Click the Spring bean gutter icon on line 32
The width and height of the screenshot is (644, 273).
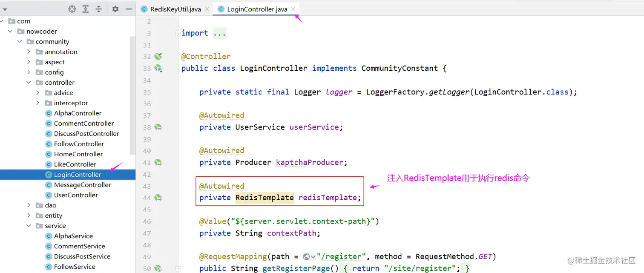click(x=158, y=56)
